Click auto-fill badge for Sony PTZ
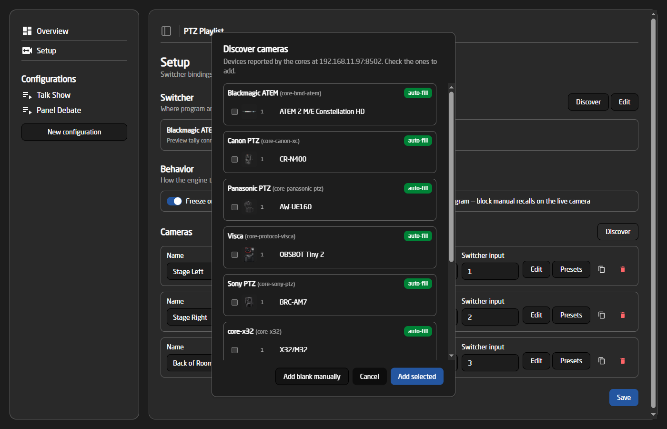Screen dimensions: 667x429 (x=418, y=284)
